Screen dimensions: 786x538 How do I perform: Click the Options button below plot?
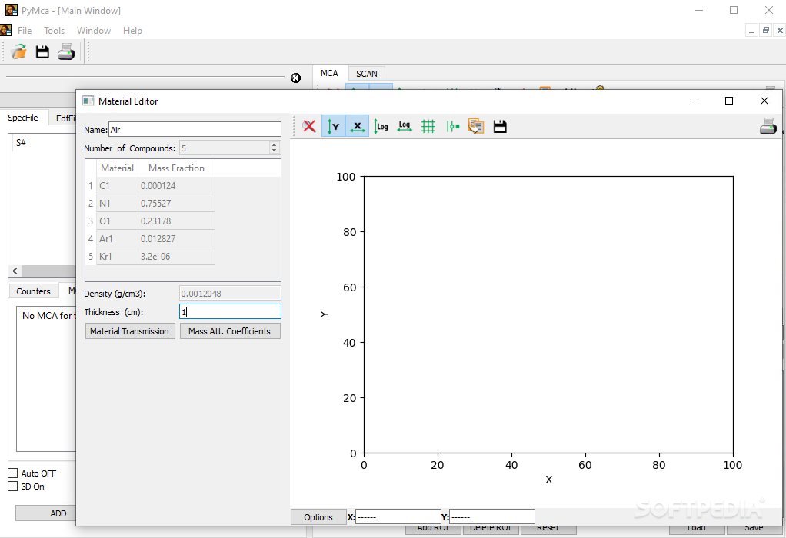pyautogui.click(x=318, y=517)
